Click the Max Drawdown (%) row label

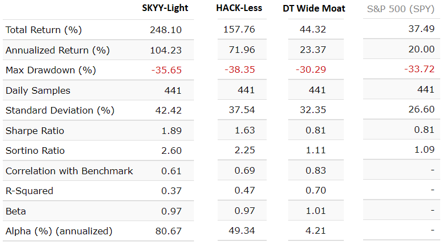coord(51,70)
